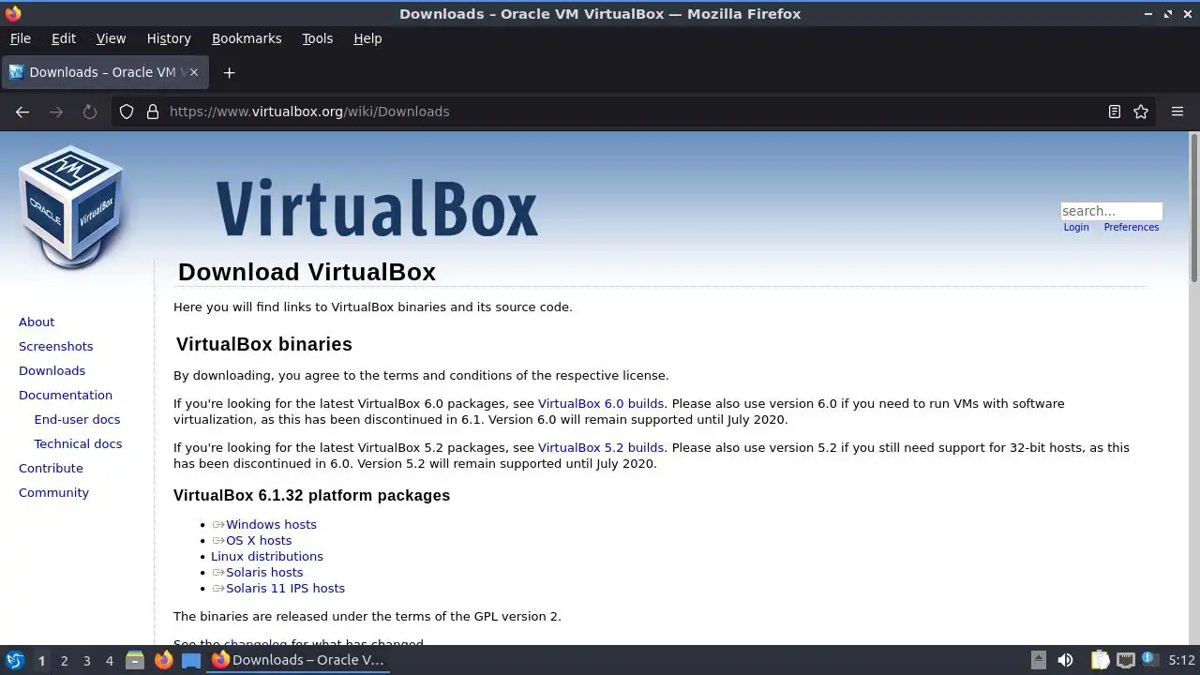Open the tracking protection shield icon
1200x675 pixels.
(x=127, y=112)
